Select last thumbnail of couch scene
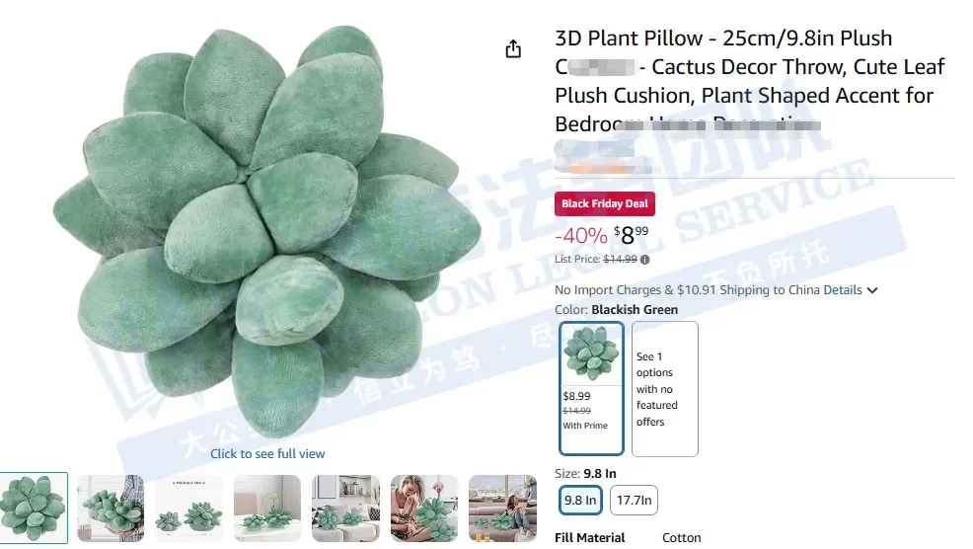Image resolution: width=973 pixels, height=549 pixels. [502, 508]
